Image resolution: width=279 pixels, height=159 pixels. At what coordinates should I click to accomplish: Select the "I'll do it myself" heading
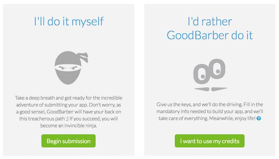(x=69, y=22)
